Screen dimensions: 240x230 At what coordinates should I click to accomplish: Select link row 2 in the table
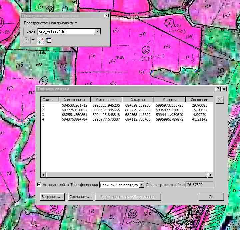click(x=127, y=110)
